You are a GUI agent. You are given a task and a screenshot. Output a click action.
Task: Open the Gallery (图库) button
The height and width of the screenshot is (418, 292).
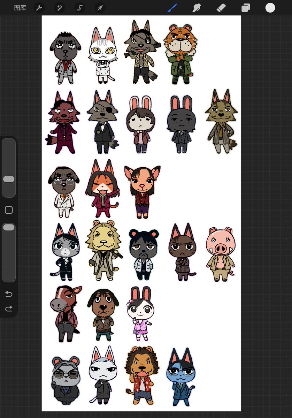point(20,8)
